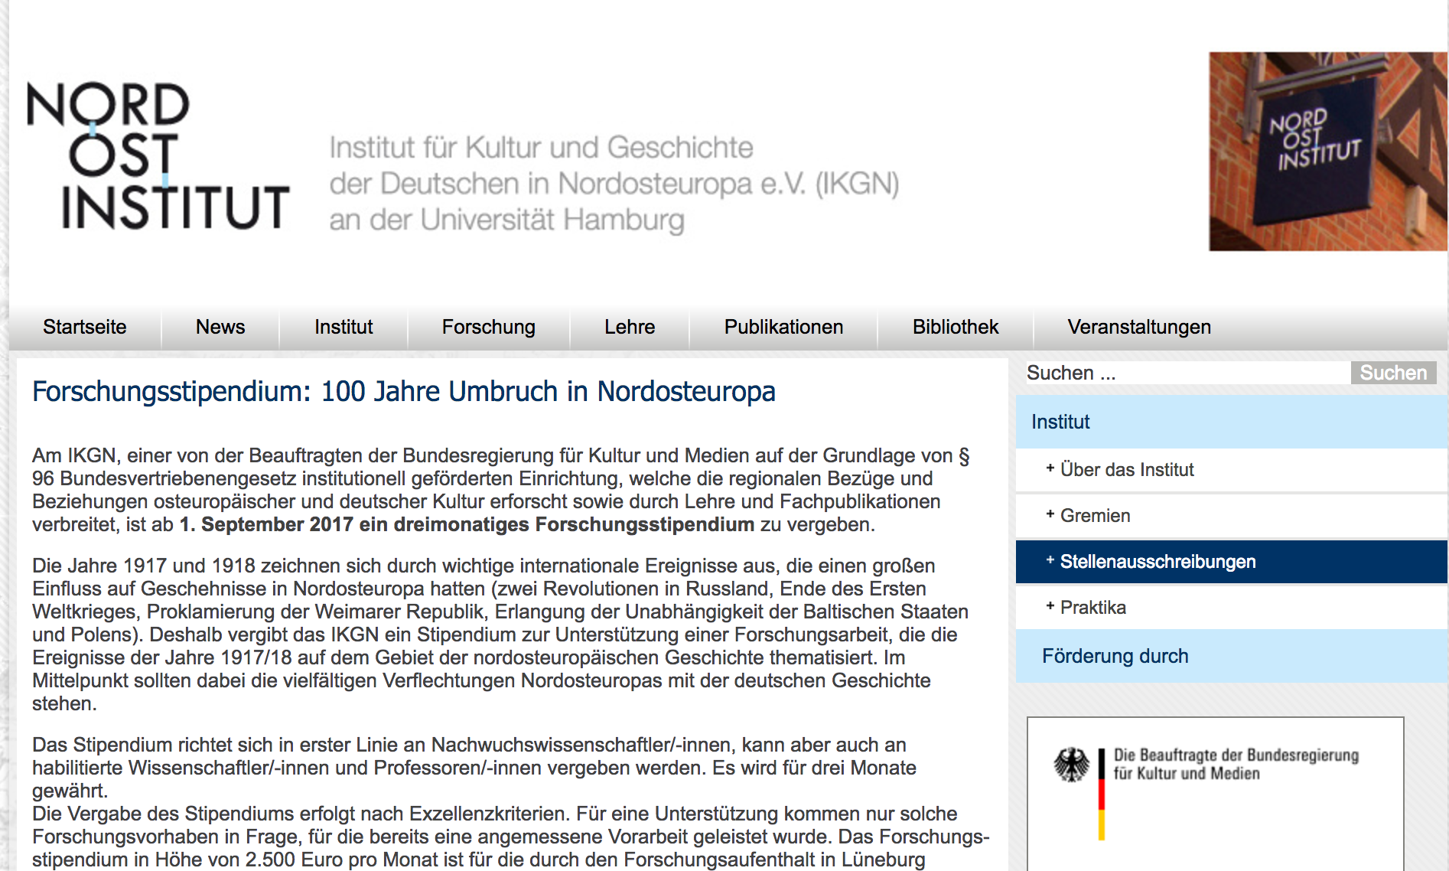Screen dimensions: 1449x871
Task: Open the Forschung section
Action: coord(489,327)
